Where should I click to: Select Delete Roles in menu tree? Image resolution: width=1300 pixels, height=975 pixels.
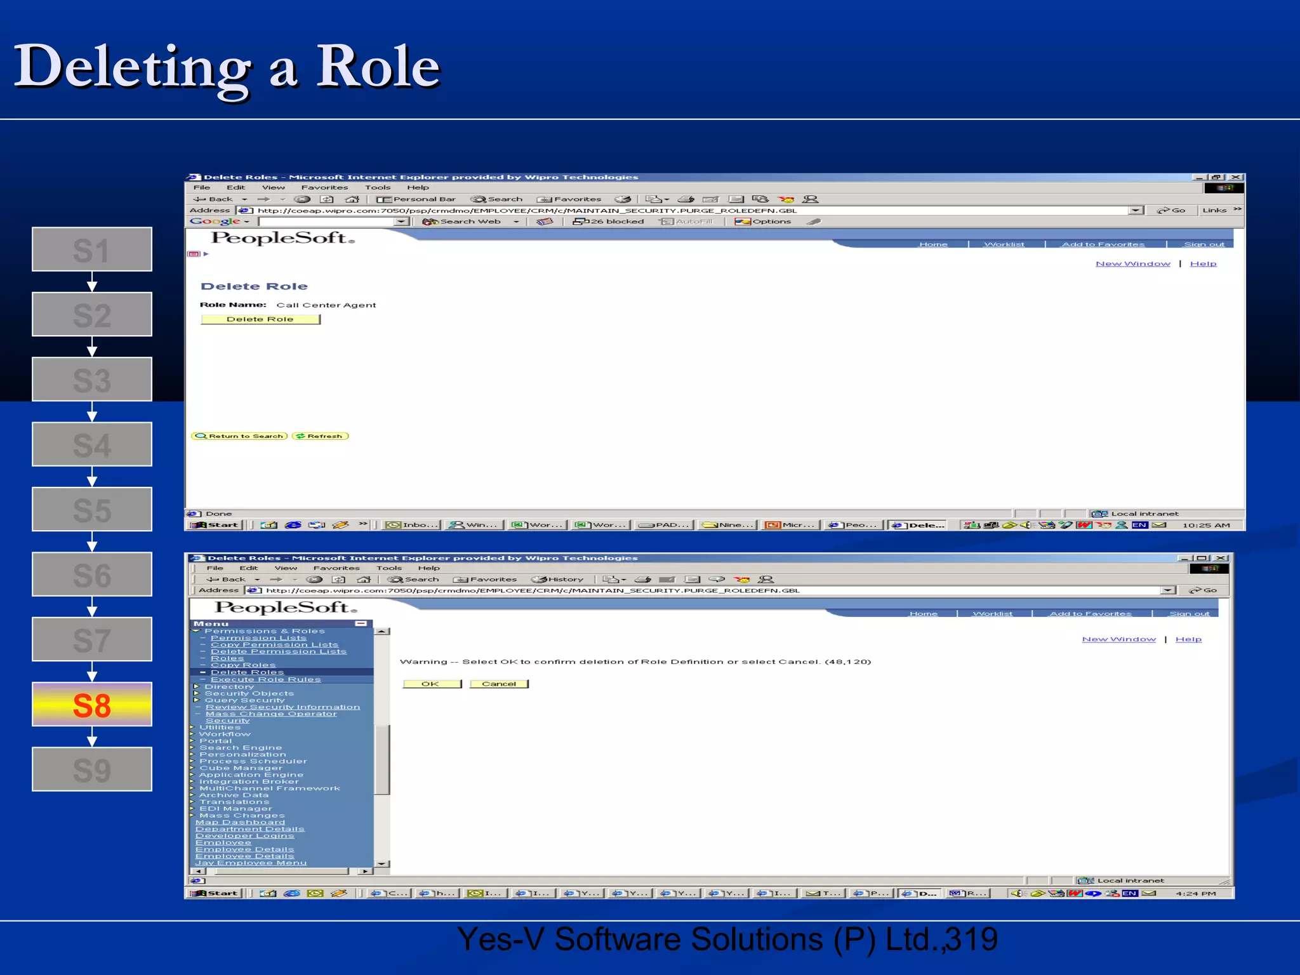(x=248, y=672)
